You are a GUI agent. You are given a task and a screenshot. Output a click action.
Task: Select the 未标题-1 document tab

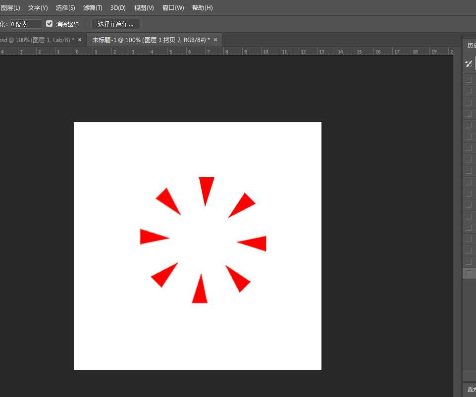tap(151, 40)
